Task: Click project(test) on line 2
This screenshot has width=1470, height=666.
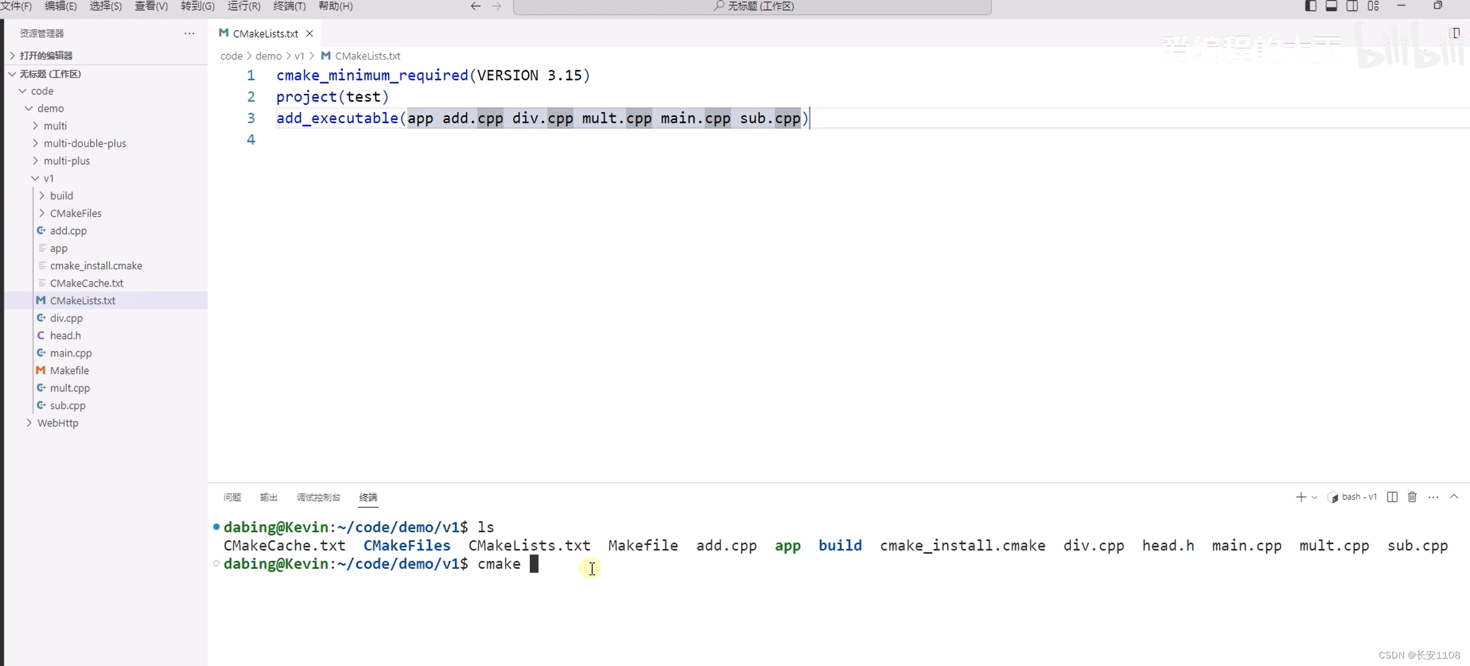Action: (333, 97)
